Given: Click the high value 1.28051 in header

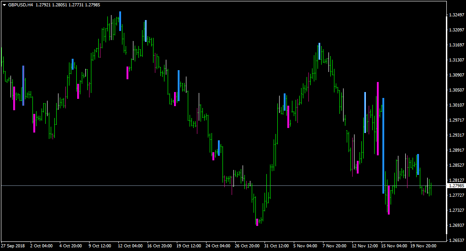Looking at the screenshot, I should coord(59,5).
